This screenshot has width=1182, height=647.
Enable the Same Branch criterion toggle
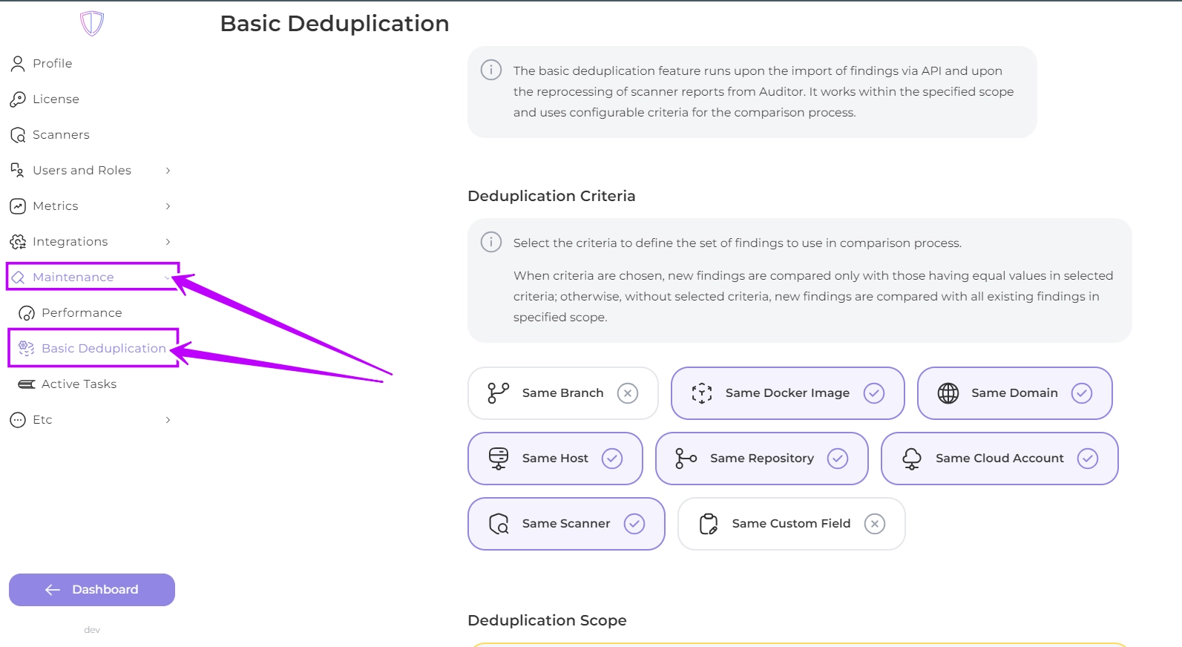click(628, 393)
